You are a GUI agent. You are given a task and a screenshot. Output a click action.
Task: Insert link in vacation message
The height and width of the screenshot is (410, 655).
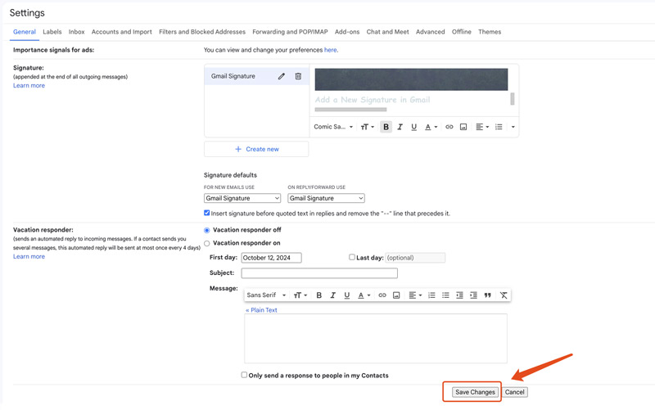(x=382, y=295)
